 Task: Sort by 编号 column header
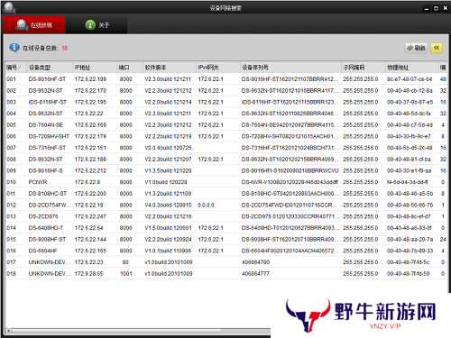point(16,68)
